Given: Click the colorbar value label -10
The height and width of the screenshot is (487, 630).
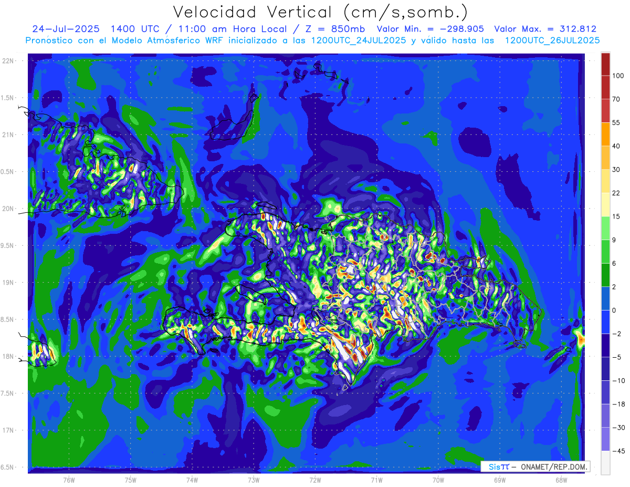Looking at the screenshot, I should (618, 380).
